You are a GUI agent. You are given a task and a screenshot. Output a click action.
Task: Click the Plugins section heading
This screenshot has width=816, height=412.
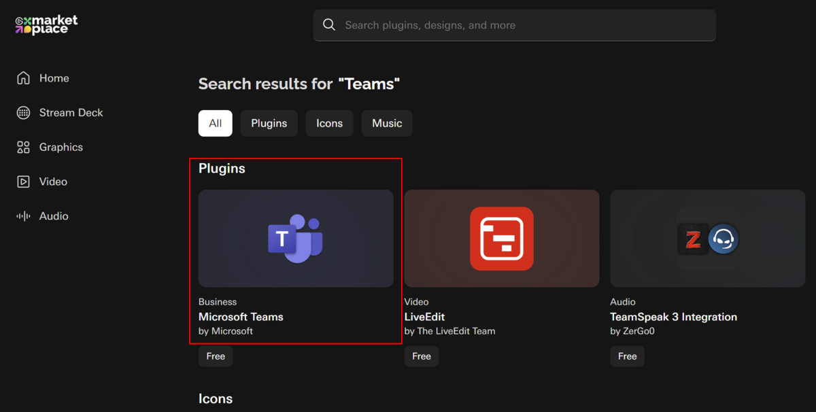222,169
